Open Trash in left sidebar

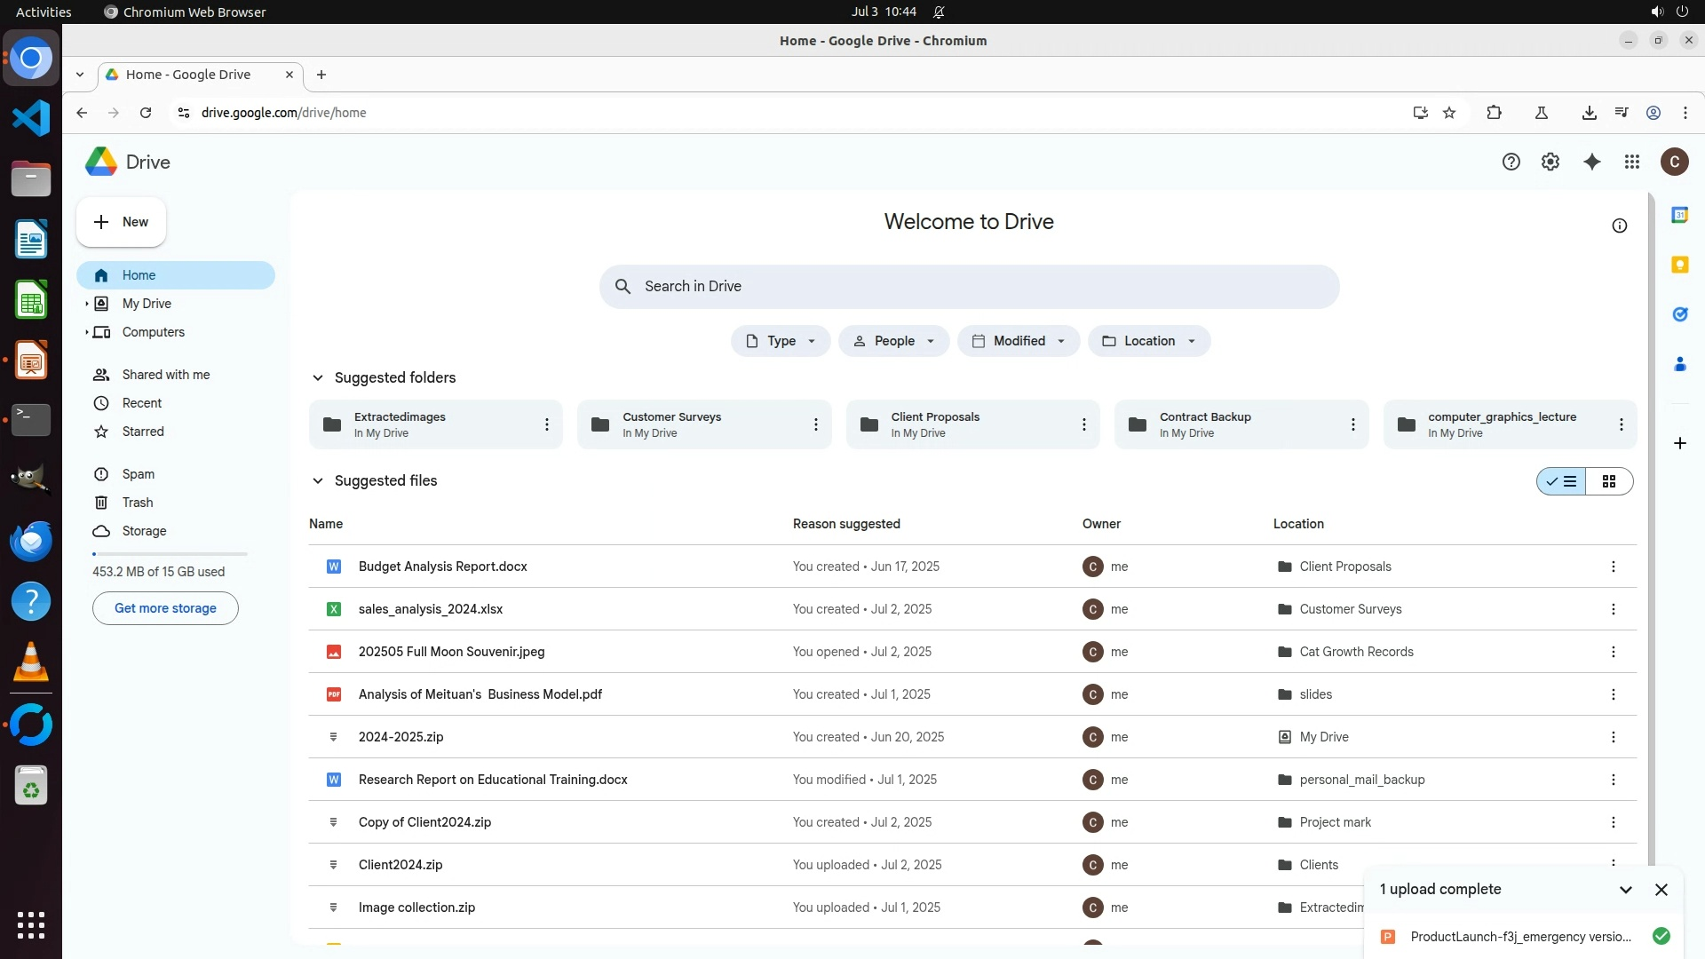(137, 503)
